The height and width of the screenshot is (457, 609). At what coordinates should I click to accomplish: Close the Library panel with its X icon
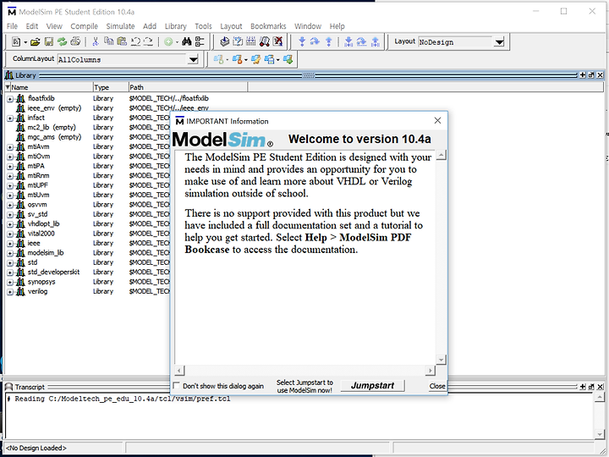coord(600,75)
